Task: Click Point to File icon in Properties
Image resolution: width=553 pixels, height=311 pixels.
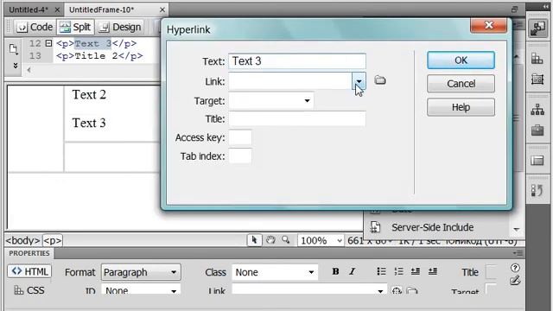Action: (397, 291)
